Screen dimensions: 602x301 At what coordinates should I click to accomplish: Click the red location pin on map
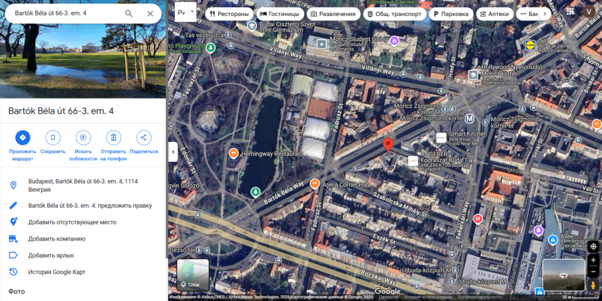click(x=388, y=145)
